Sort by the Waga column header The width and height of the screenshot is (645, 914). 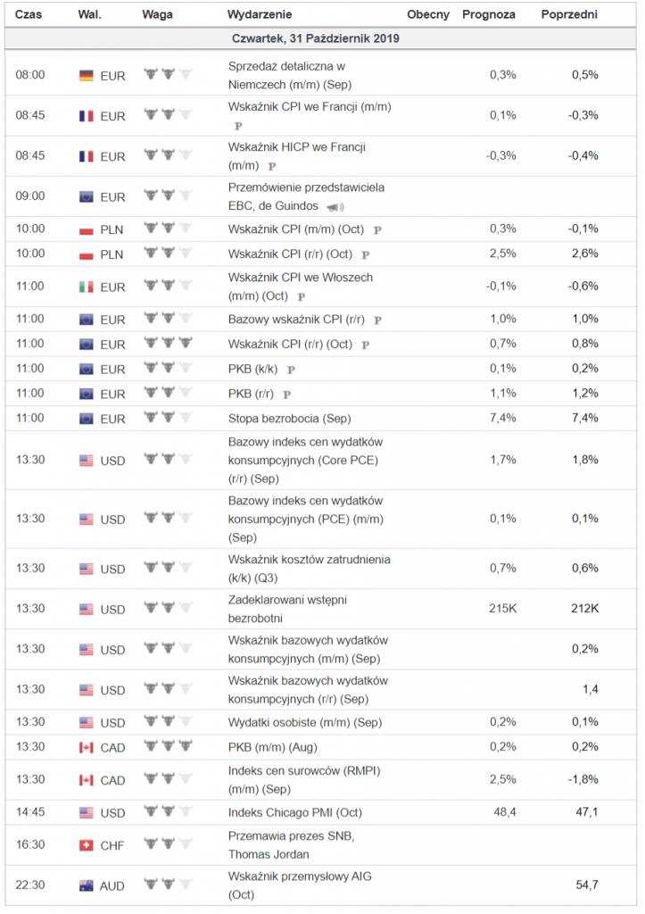coord(157,14)
